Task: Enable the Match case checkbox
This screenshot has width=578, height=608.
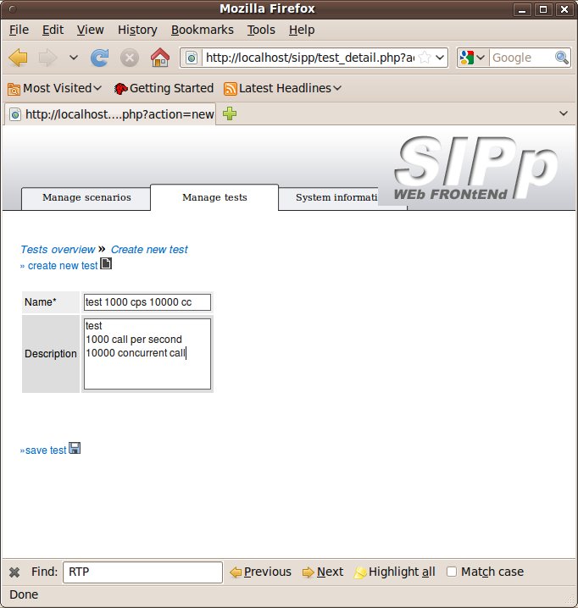Action: point(452,572)
